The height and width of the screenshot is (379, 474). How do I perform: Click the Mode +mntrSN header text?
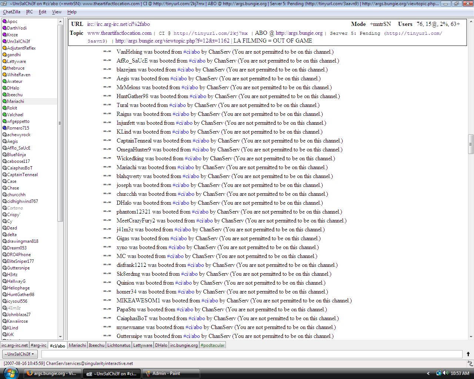pyautogui.click(x=371, y=24)
